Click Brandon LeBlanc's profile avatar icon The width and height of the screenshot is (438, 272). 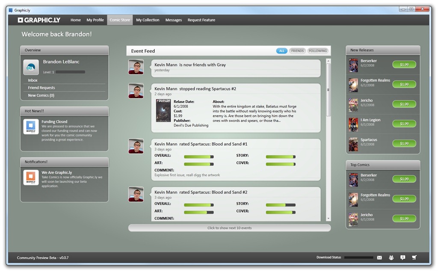[x=31, y=67]
